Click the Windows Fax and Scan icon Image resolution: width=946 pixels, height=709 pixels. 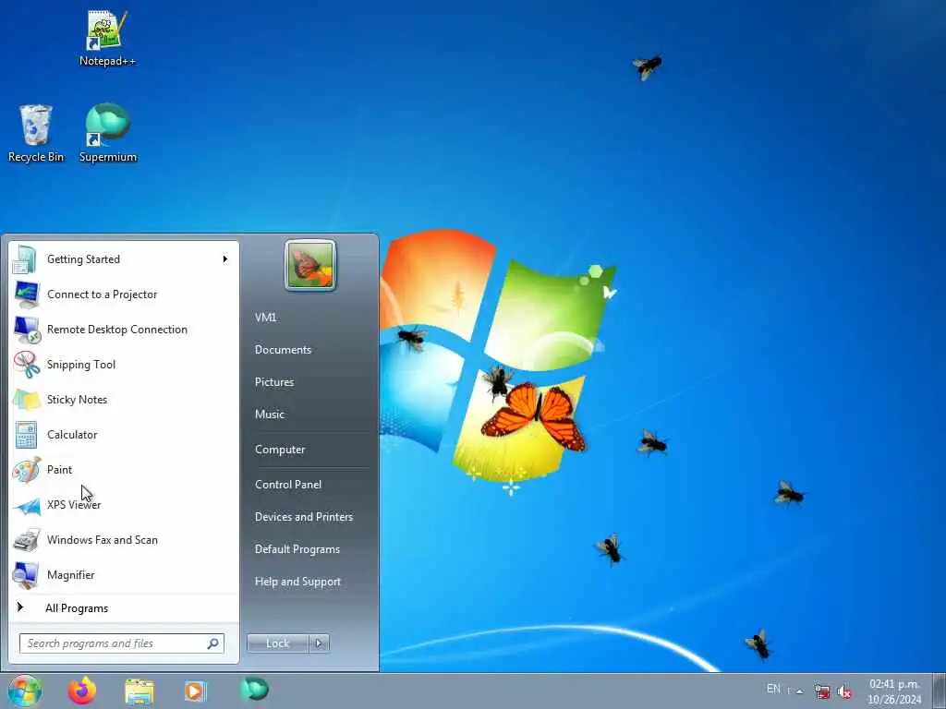pos(26,539)
